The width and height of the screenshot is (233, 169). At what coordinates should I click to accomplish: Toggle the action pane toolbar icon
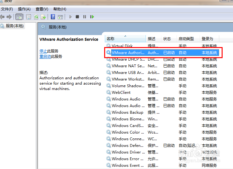coord(60,17)
